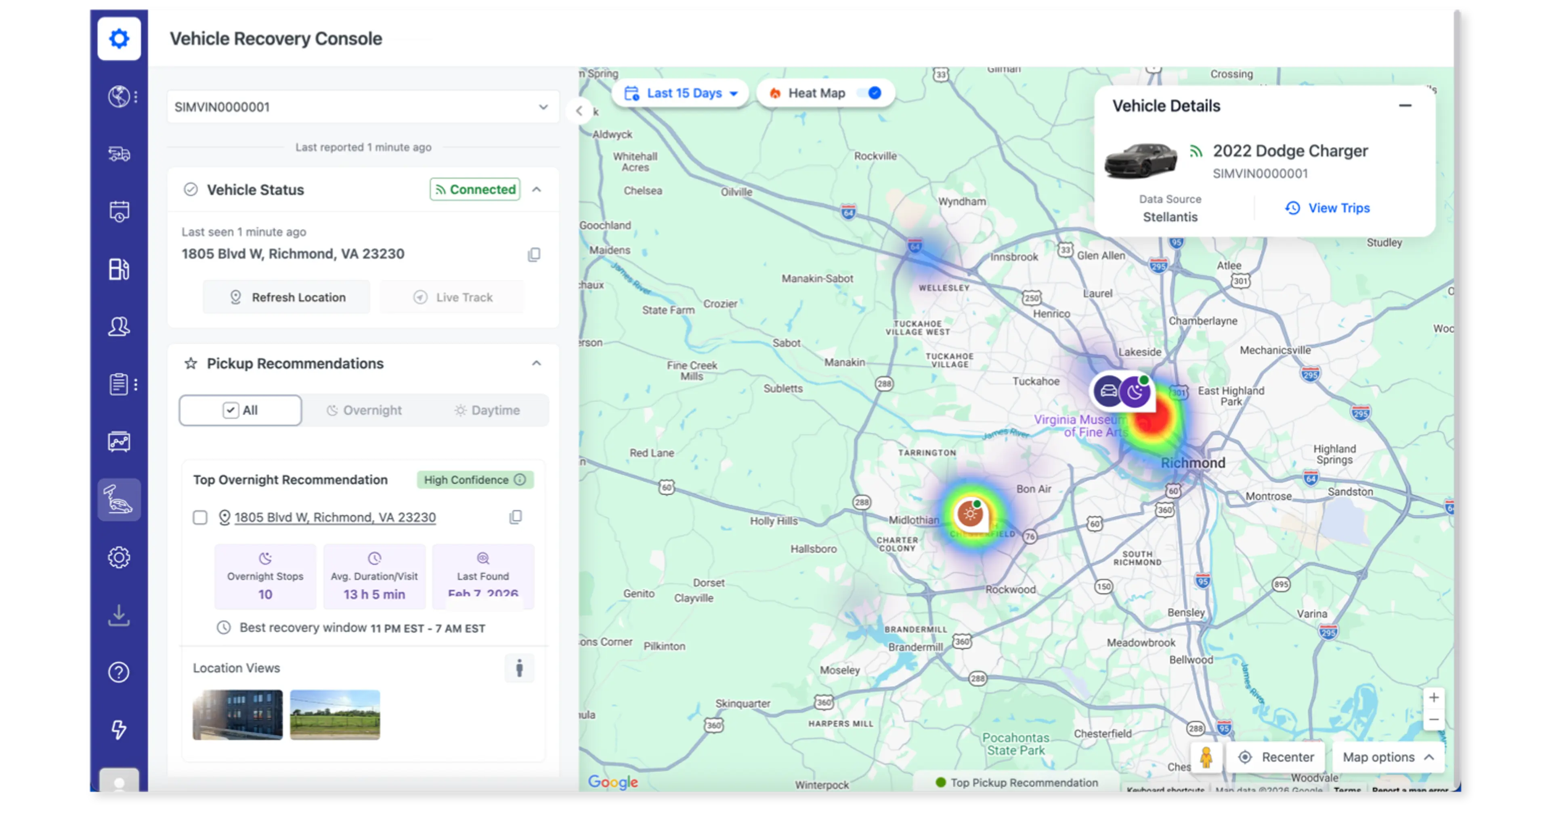Open the SIMVIN0000001 vehicle dropdown
The image size is (1550, 822).
point(363,107)
